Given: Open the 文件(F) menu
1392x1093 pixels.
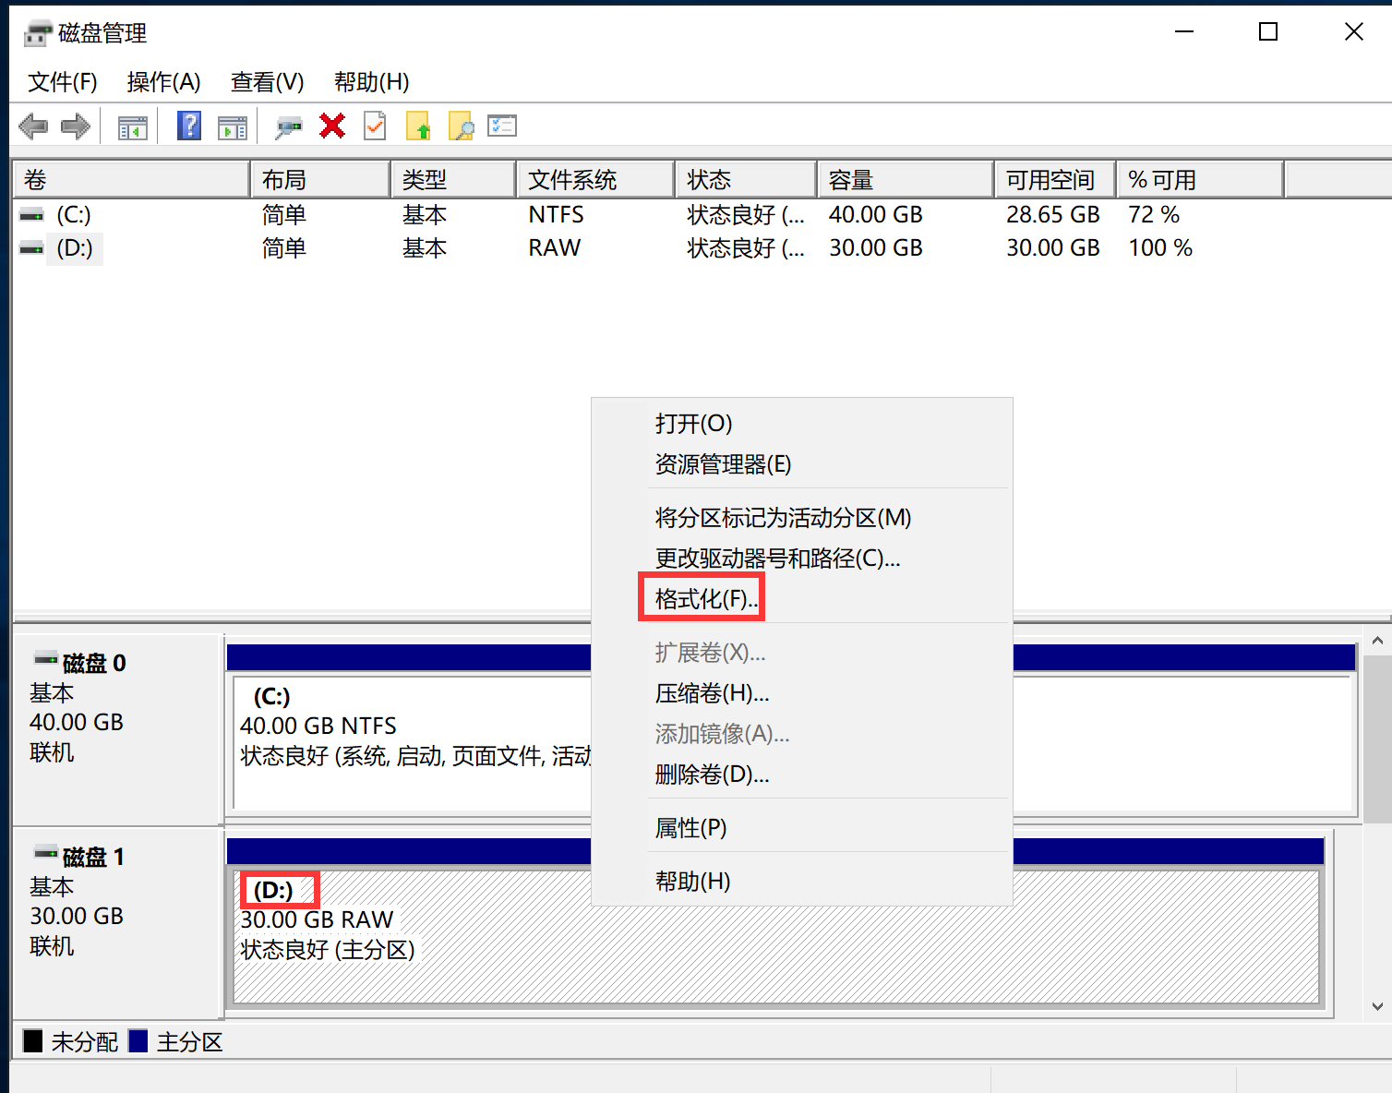Looking at the screenshot, I should tap(63, 82).
